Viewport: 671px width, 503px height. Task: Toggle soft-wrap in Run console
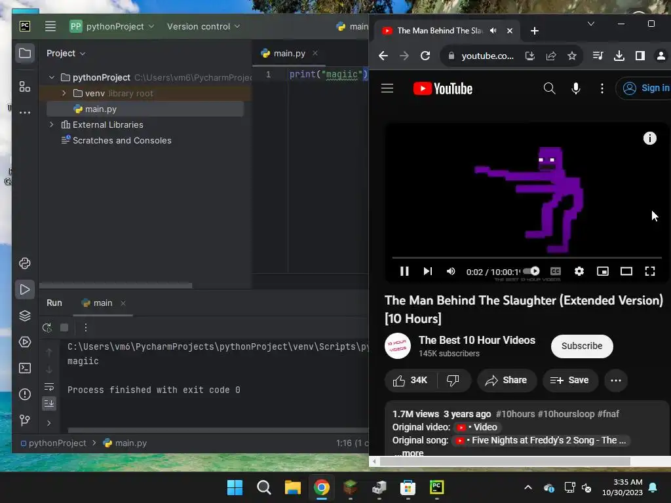[49, 387]
